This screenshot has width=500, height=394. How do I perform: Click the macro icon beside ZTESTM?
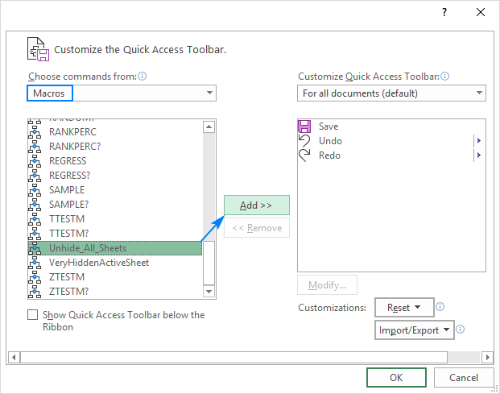(x=35, y=277)
